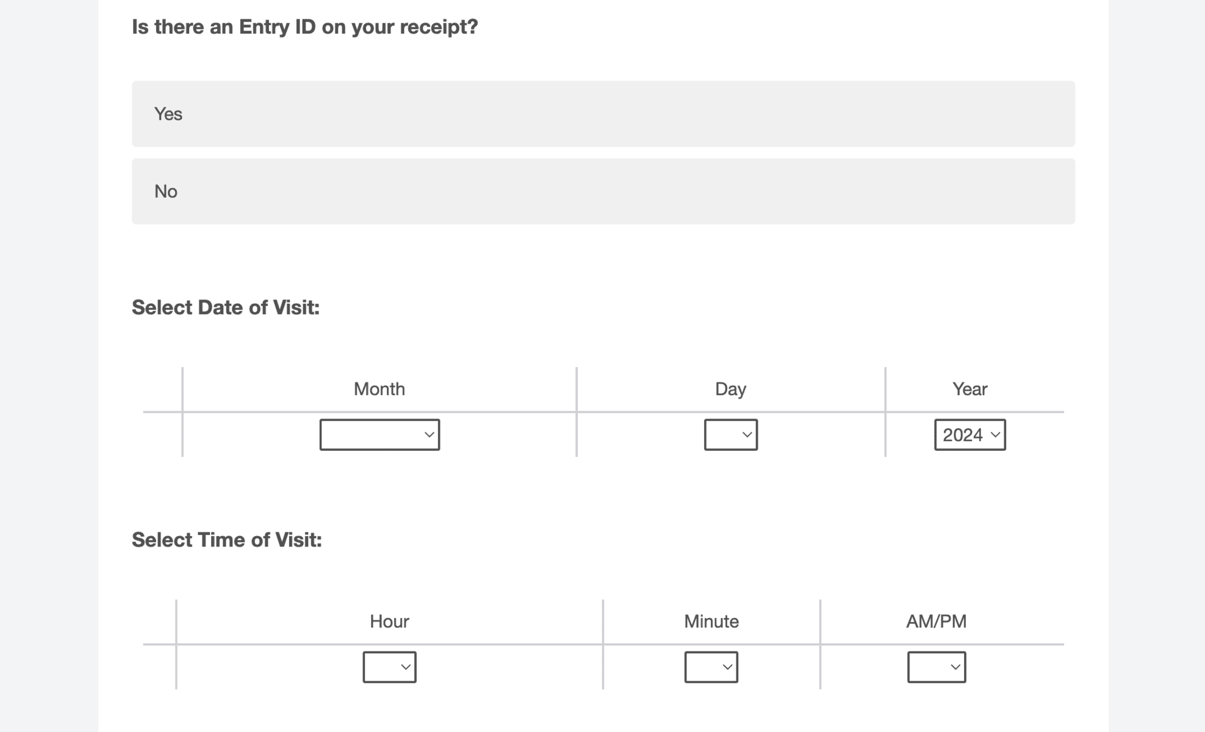The image size is (1205, 732).
Task: Click the chevron arrow in the AM/PM selector
Action: pyautogui.click(x=955, y=667)
